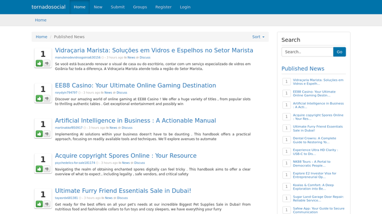Upvote the EE88 Casino post
Image resolution: width=382 pixels, height=214 pixels.
pyautogui.click(x=39, y=99)
